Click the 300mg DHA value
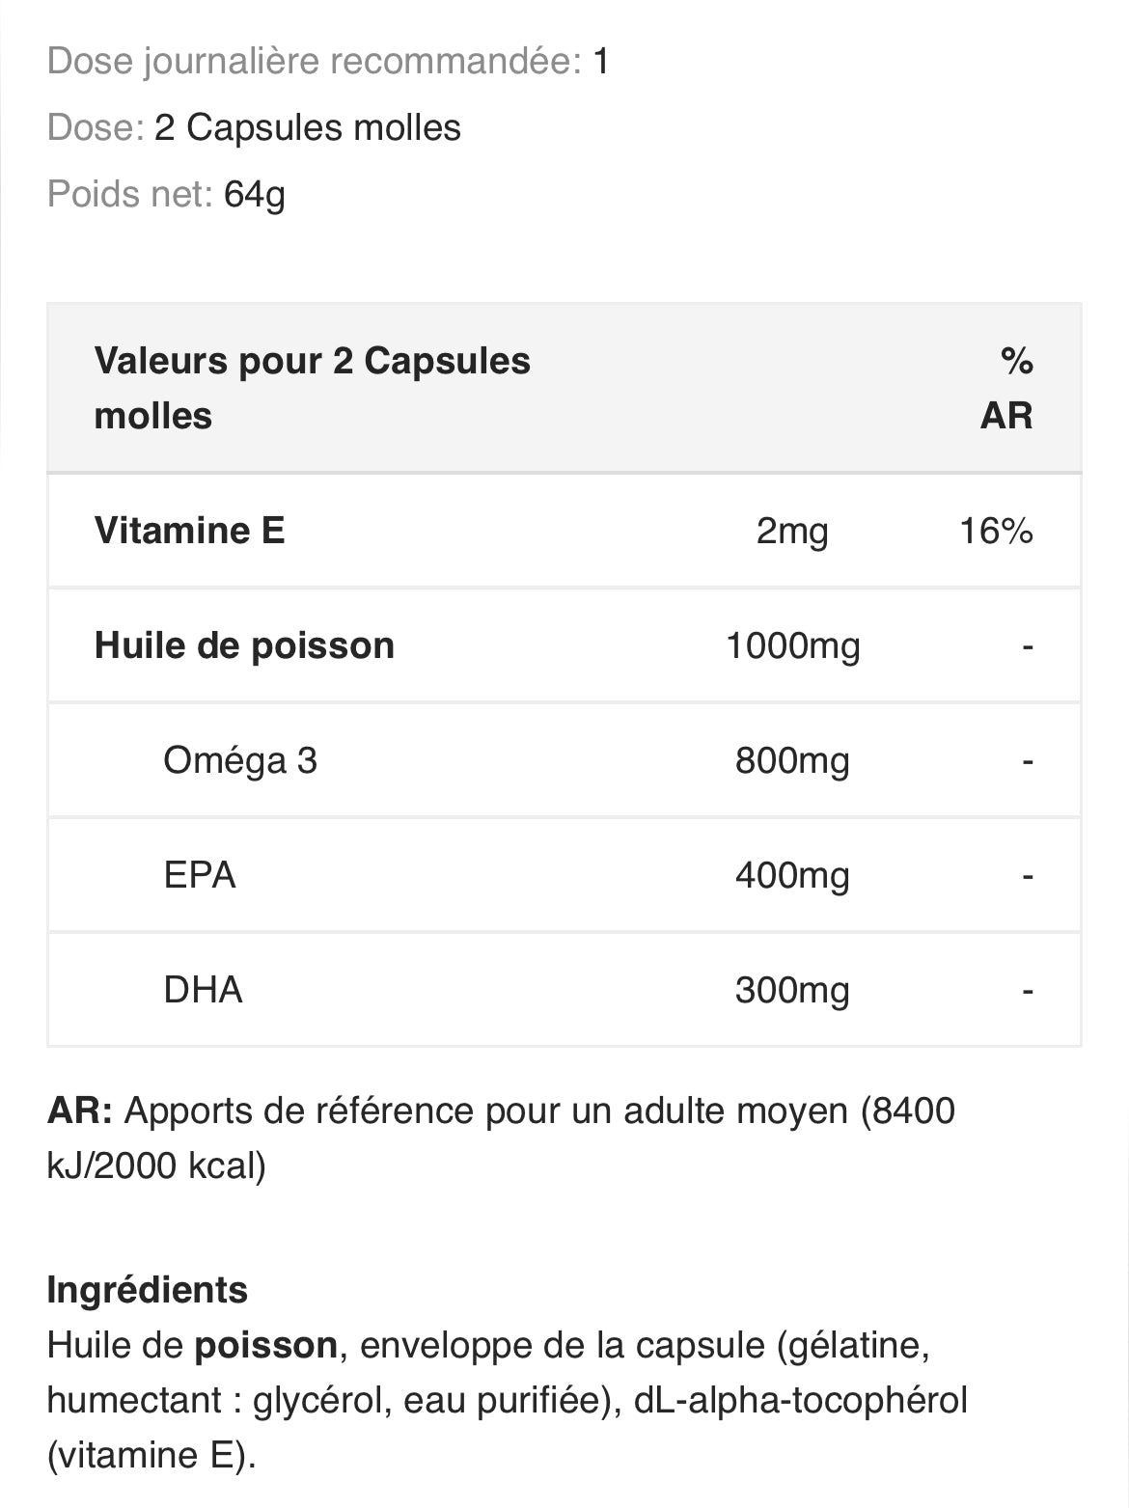The width and height of the screenshot is (1129, 1508). click(x=792, y=990)
